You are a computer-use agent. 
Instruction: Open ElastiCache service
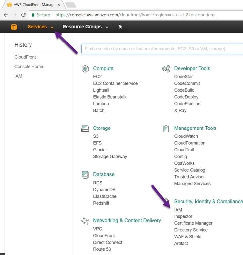[105, 196]
